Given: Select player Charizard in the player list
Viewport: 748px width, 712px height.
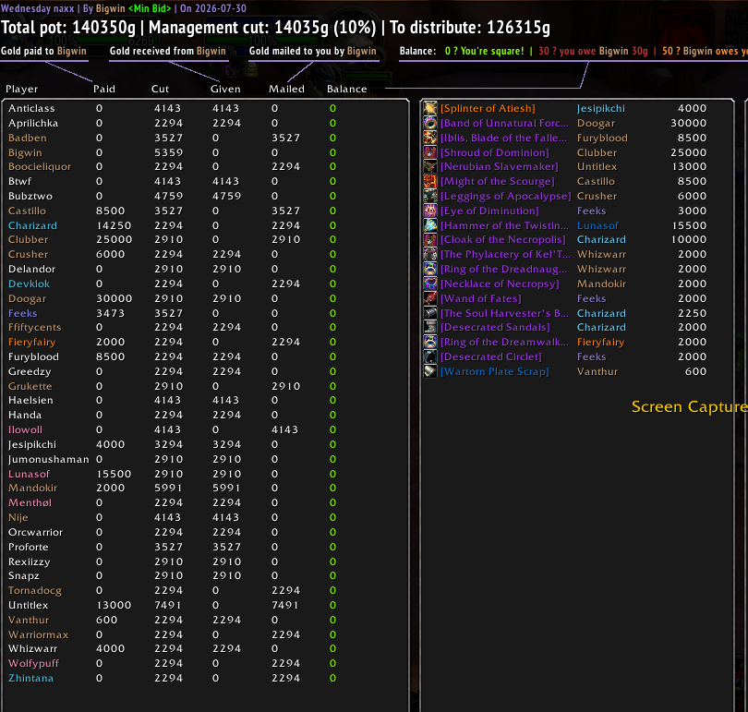Looking at the screenshot, I should point(32,225).
